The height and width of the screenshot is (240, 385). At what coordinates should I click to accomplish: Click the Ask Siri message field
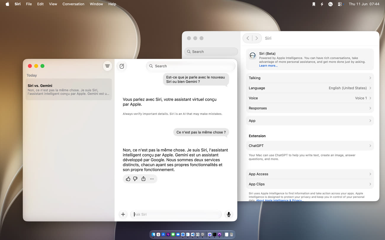pos(176,214)
